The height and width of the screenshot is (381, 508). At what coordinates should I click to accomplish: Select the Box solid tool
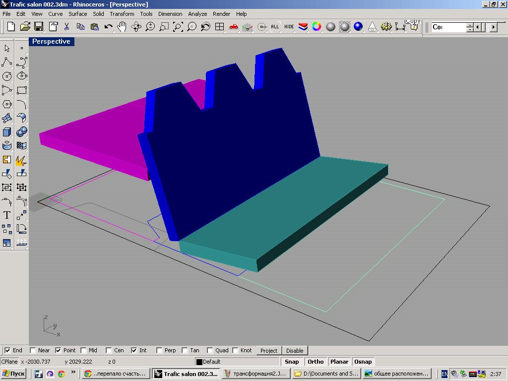click(7, 132)
